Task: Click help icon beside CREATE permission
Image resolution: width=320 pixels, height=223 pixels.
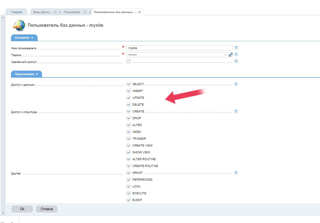Action: click(236, 111)
